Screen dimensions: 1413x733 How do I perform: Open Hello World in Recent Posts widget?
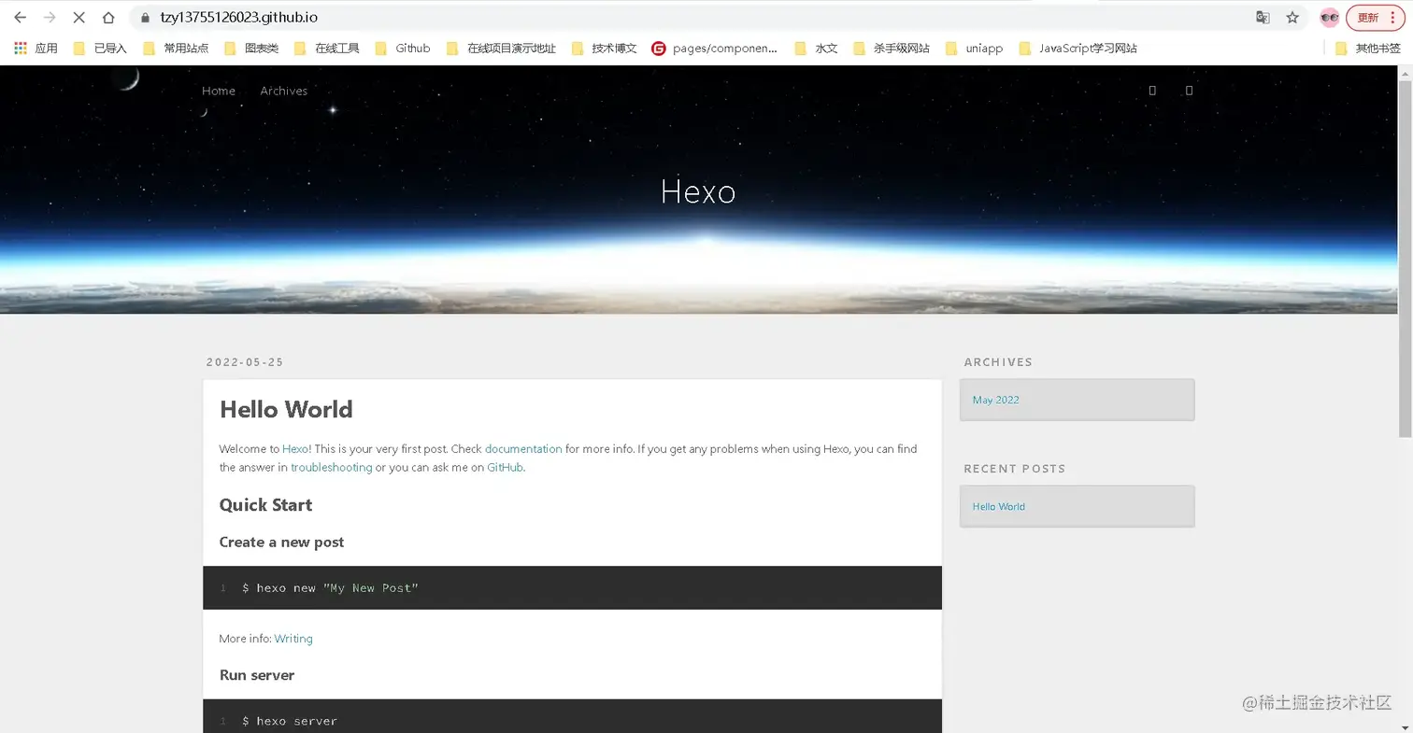pos(999,506)
